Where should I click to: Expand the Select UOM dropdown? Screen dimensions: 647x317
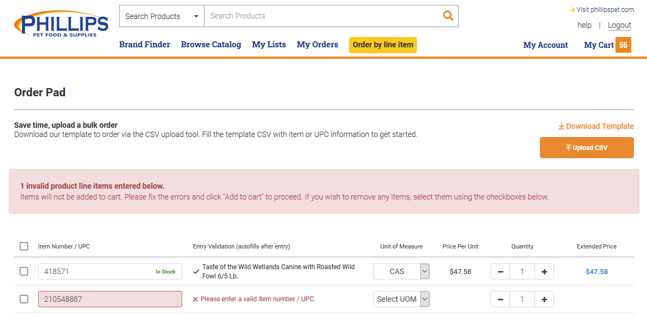click(x=401, y=299)
